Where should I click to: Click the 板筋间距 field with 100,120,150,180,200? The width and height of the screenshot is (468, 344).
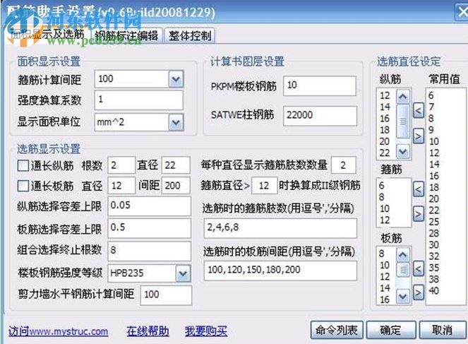tap(280, 271)
